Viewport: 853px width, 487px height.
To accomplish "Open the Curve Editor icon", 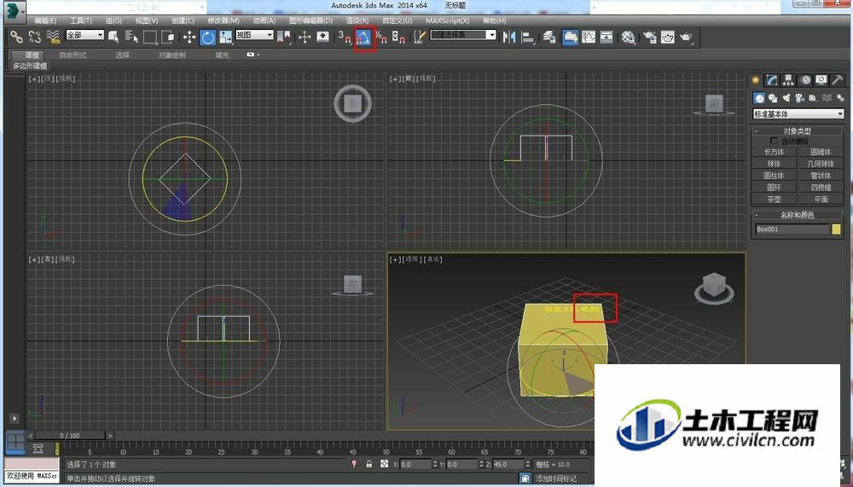I will (588, 37).
